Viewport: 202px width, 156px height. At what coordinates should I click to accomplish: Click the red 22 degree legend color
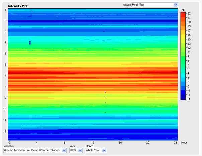pyautogui.click(x=183, y=14)
